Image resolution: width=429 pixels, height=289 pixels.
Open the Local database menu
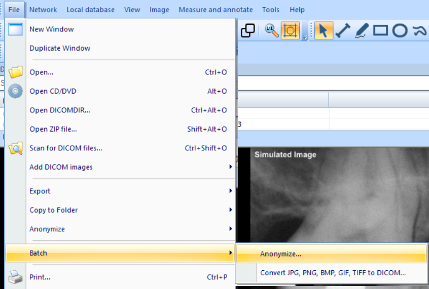click(91, 10)
